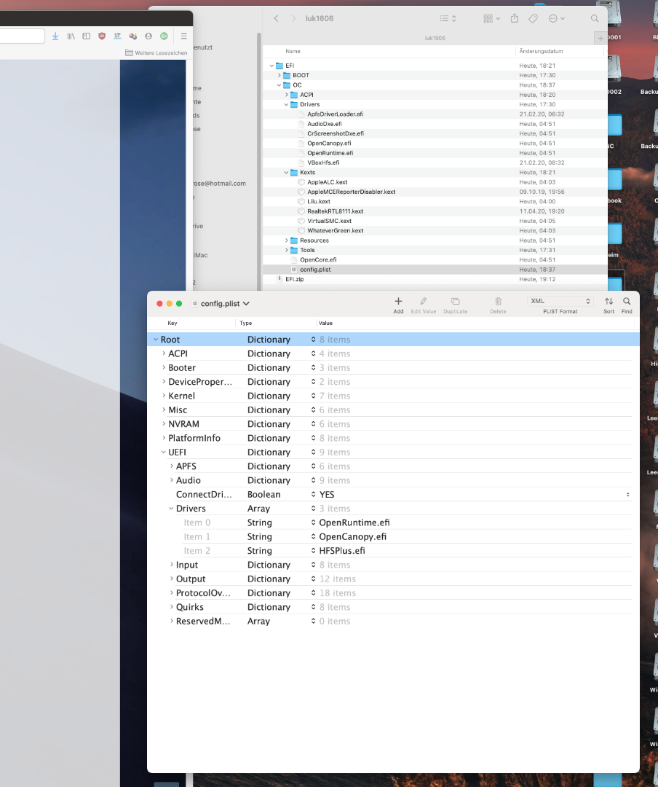Select the Output dictionary row
The width and height of the screenshot is (658, 787).
pyautogui.click(x=393, y=579)
